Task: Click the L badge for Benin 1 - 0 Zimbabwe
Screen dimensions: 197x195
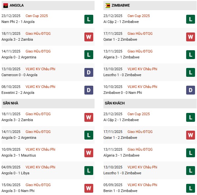Action: pos(190,188)
